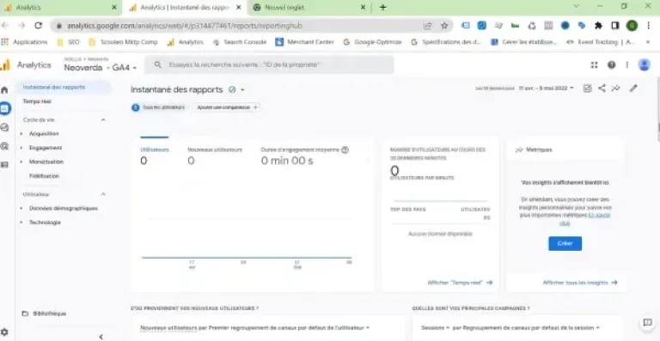Open the browser extensions puzzle icon

pyautogui.click(x=598, y=26)
